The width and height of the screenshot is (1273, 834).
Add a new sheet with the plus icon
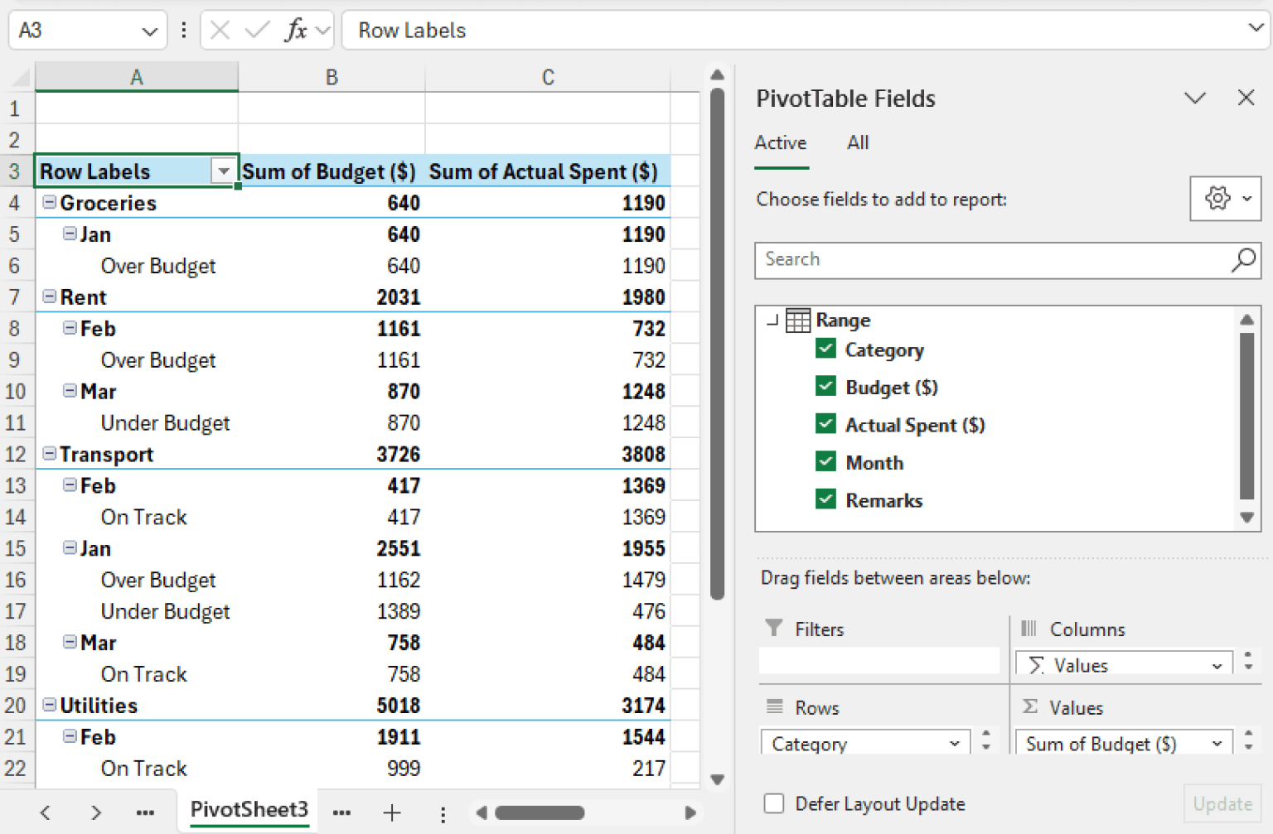pos(391,812)
